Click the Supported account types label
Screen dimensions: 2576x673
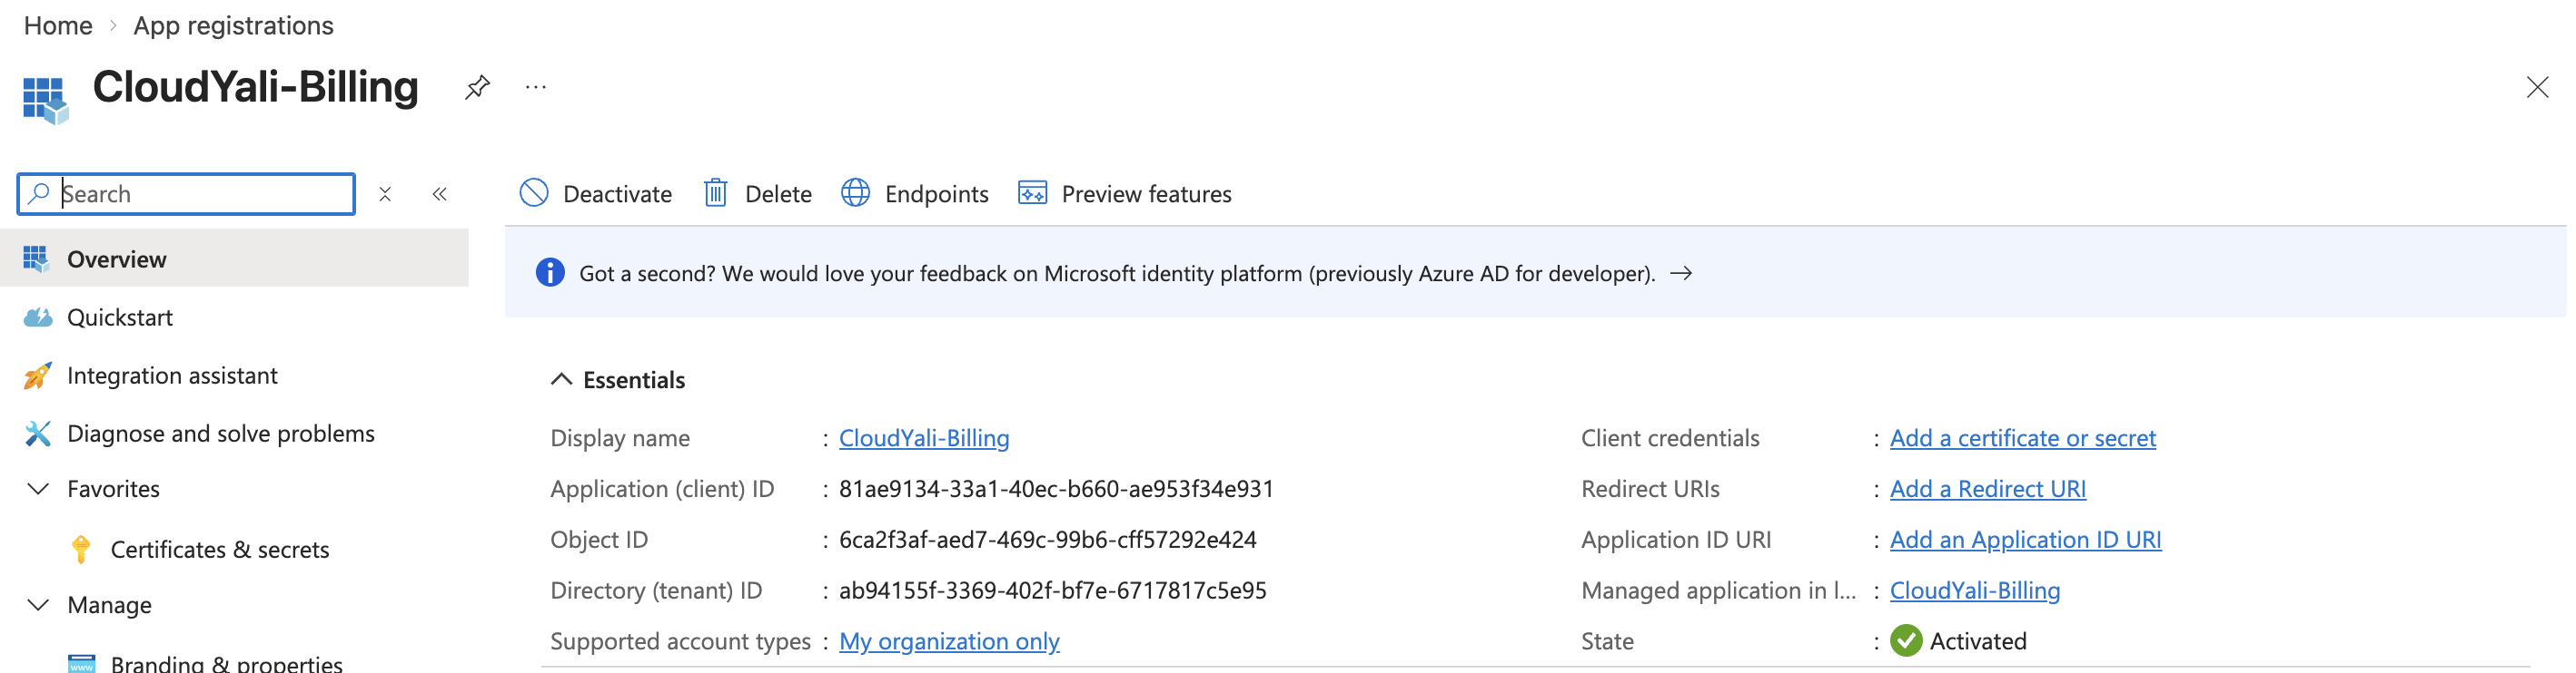(x=680, y=642)
